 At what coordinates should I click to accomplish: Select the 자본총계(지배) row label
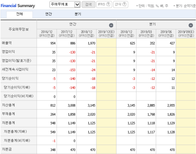(x=15, y=131)
